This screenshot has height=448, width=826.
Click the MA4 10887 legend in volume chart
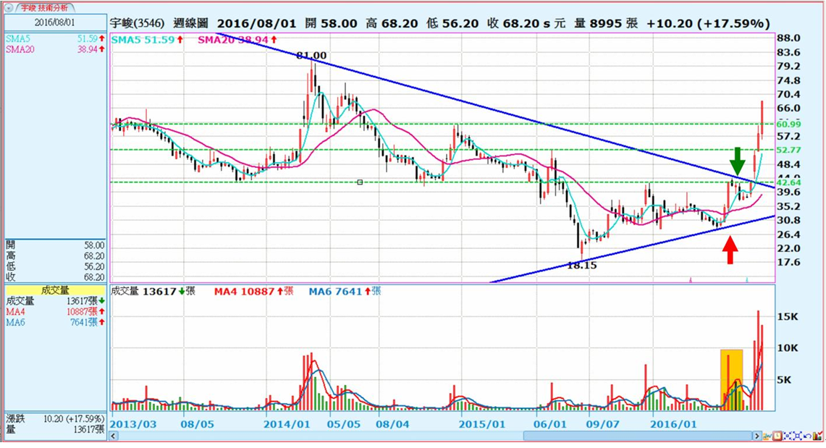tap(253, 292)
